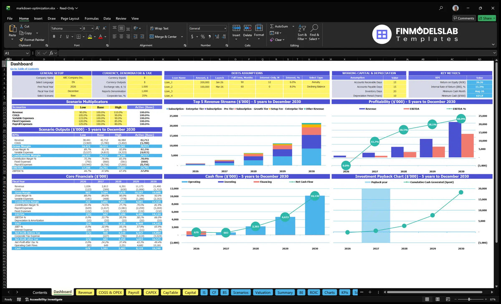Cut the selection with scissors icon
The image size is (501, 304).
click(21, 26)
